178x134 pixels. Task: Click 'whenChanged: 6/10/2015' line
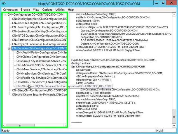110,113
